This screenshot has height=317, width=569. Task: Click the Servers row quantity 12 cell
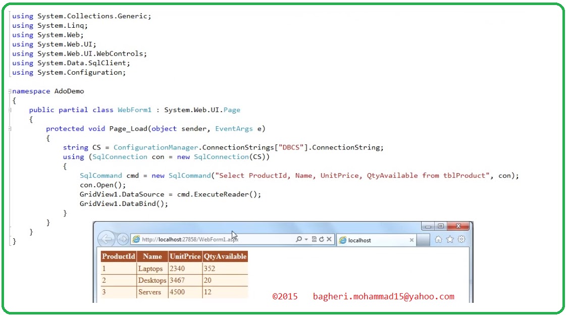(x=225, y=292)
